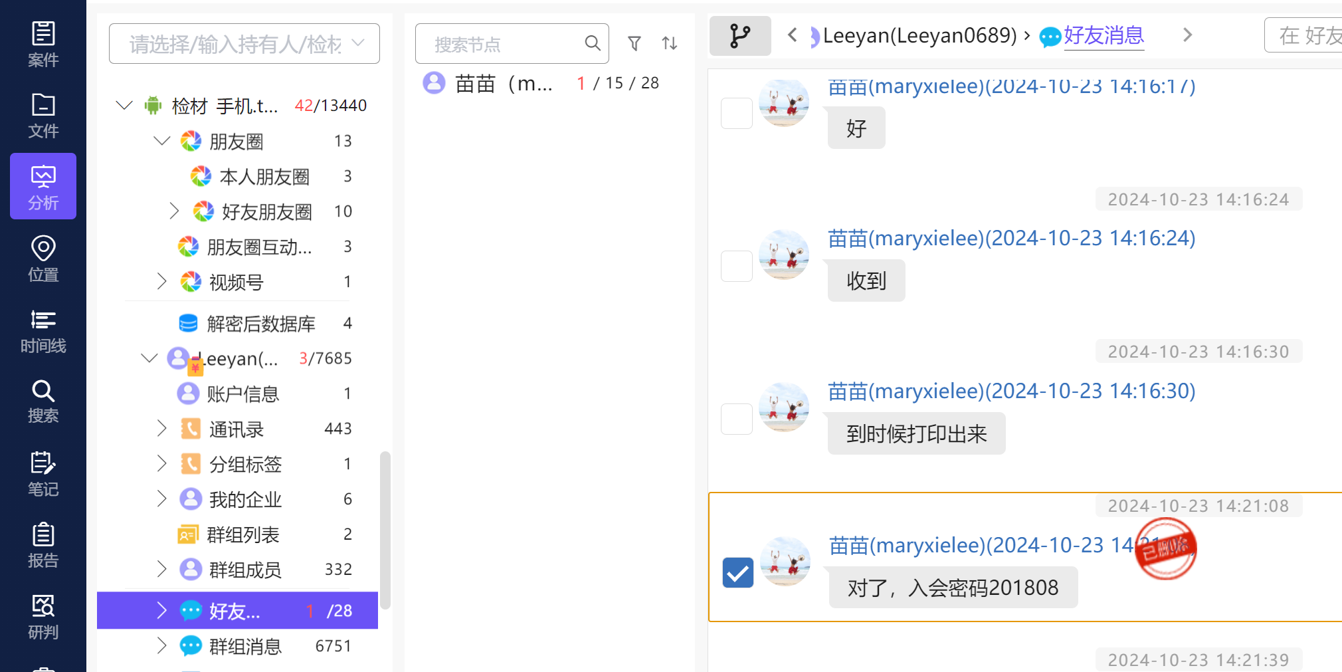Click the filter funnel icon
1342x672 pixels.
tap(634, 44)
